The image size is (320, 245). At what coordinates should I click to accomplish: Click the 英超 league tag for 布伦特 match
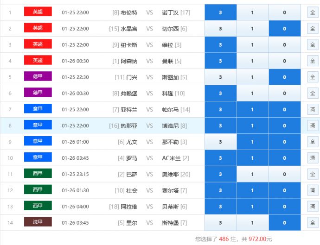[38, 12]
